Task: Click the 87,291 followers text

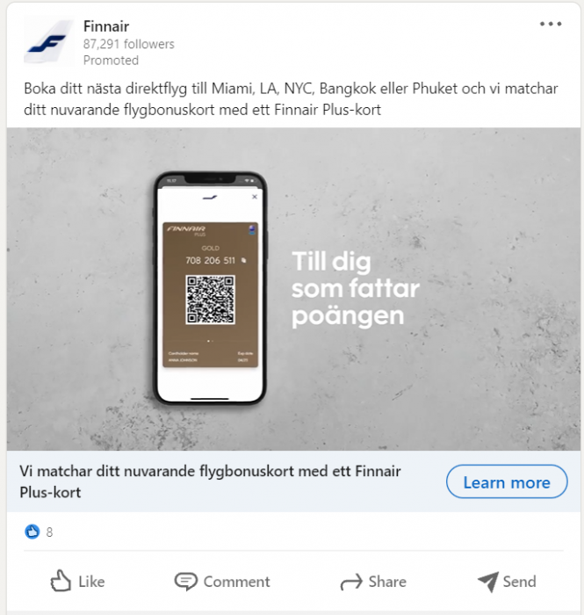Action: click(128, 44)
